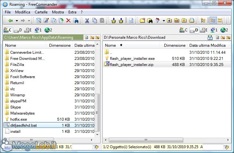Image resolution: width=234 pixels, height=153 pixels.
Task: Switch to details list view
Action: pyautogui.click(x=213, y=20)
